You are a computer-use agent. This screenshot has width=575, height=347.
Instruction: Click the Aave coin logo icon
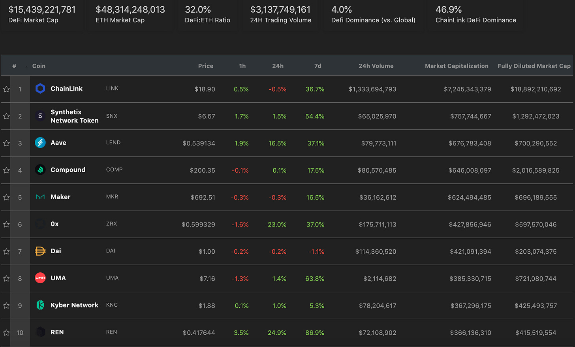pyautogui.click(x=40, y=143)
